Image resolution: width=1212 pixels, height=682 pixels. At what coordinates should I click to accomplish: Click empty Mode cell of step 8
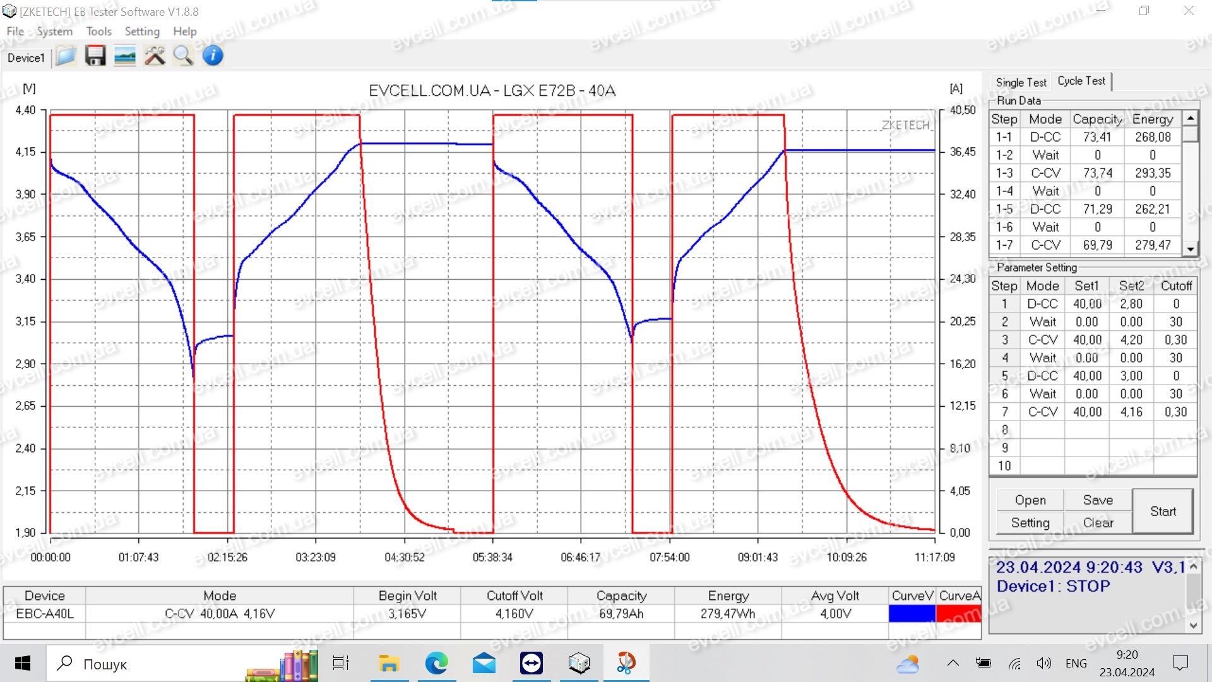click(x=1042, y=430)
